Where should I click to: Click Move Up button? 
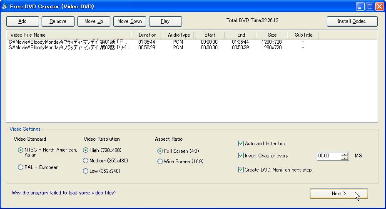click(94, 21)
